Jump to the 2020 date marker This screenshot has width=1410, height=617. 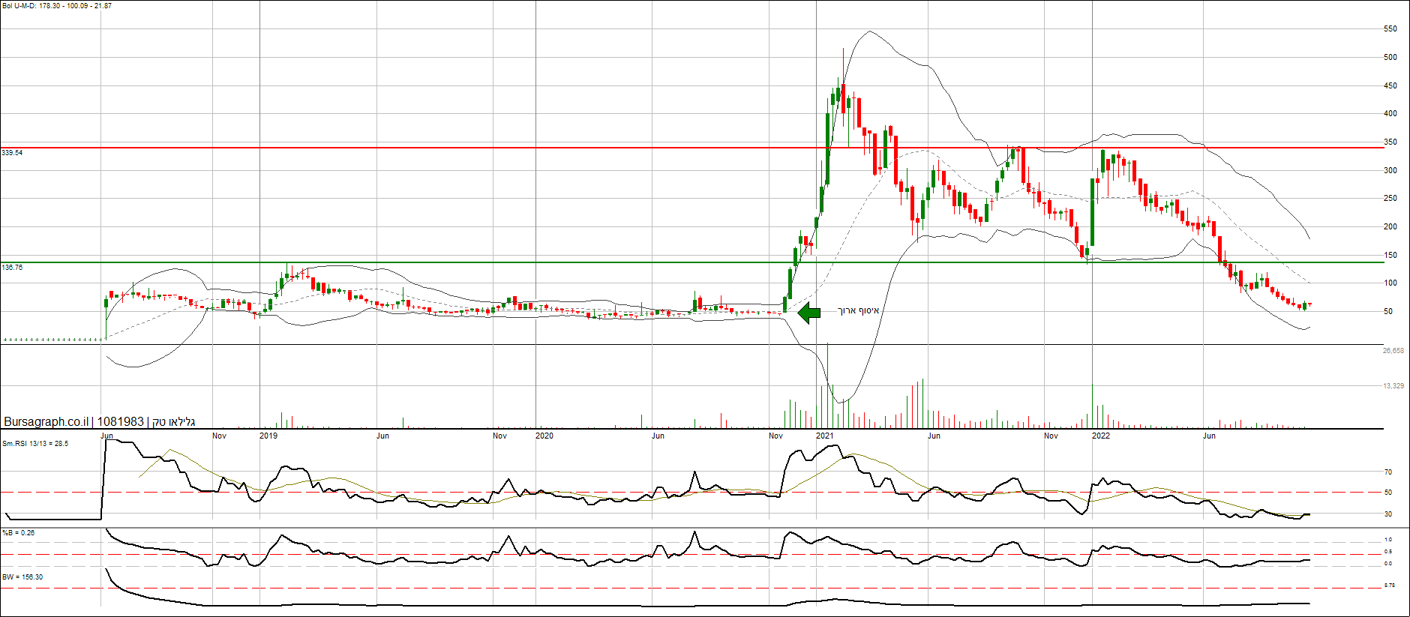544,436
